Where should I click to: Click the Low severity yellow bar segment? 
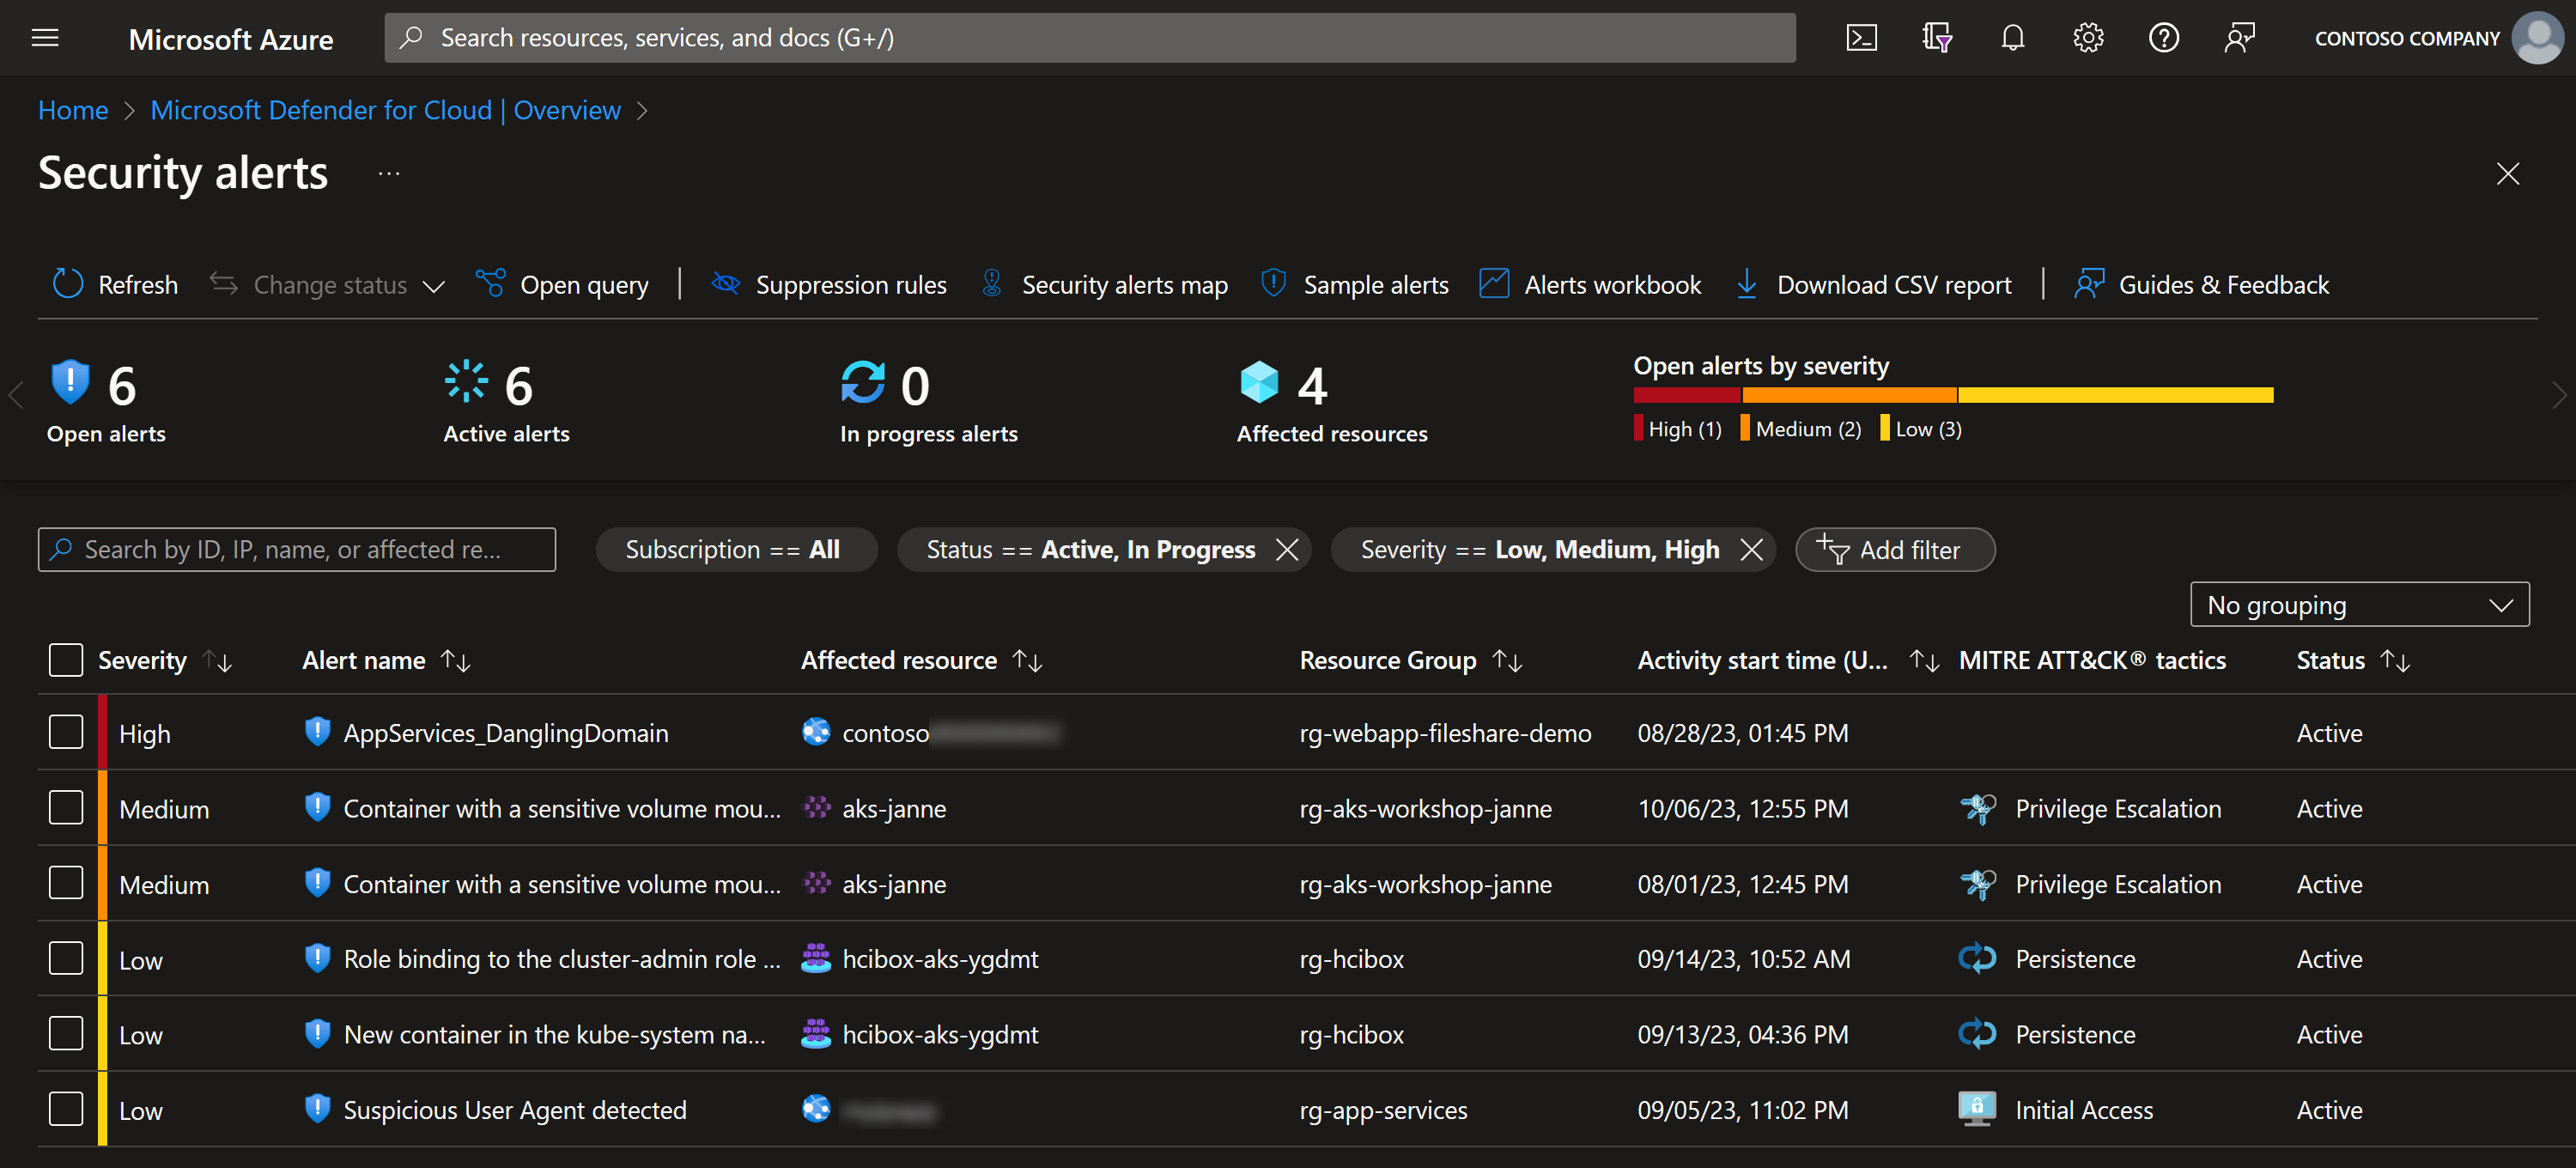2116,395
